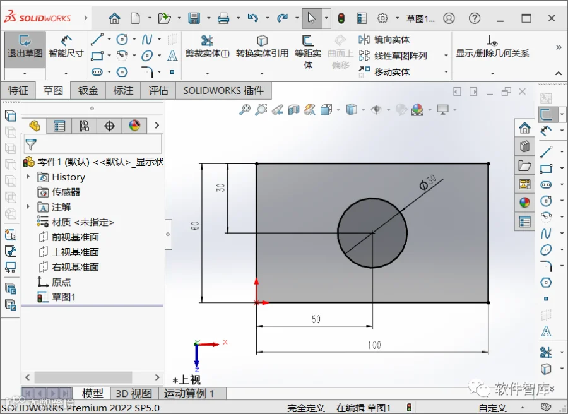Viewport: 568px width, 414px height.
Task: Open the Linear Sketch Pattern dropdown arrow
Action: pyautogui.click(x=446, y=56)
